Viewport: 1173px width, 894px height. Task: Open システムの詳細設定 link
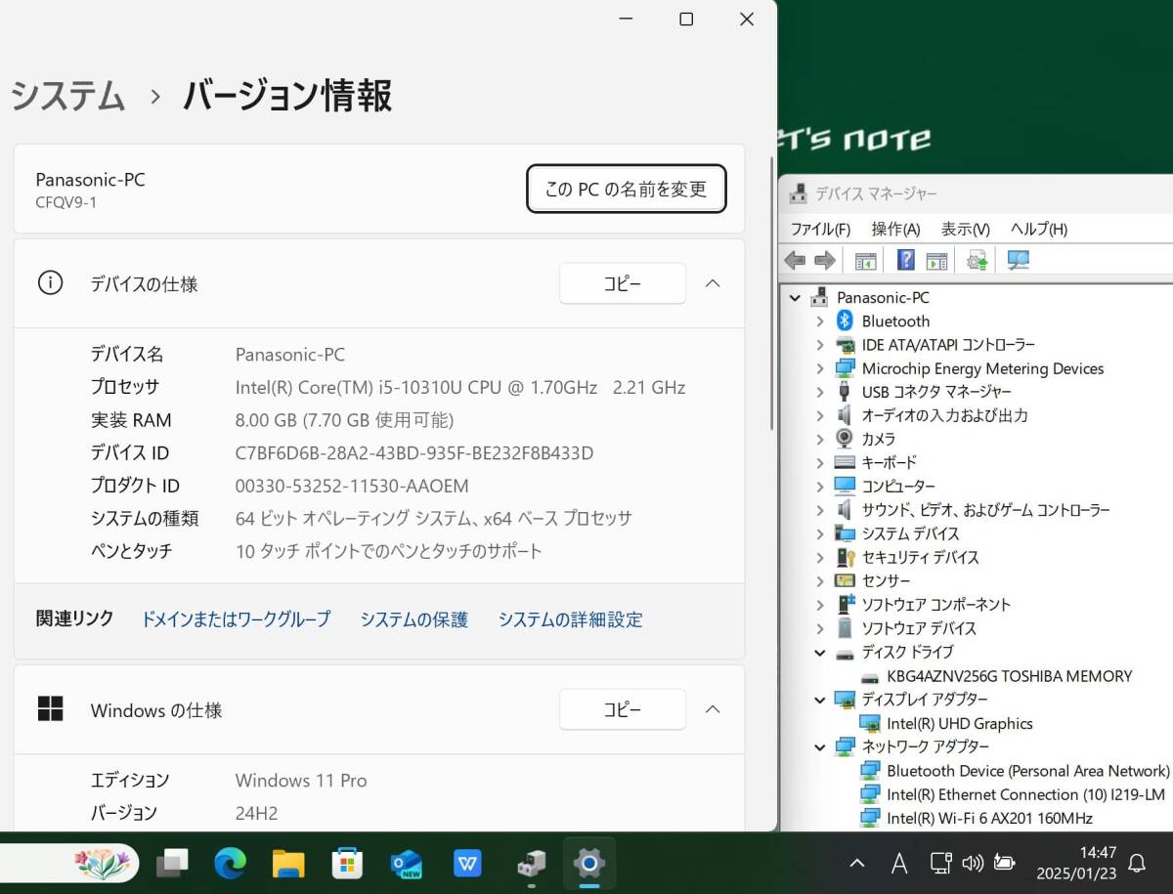pos(571,619)
